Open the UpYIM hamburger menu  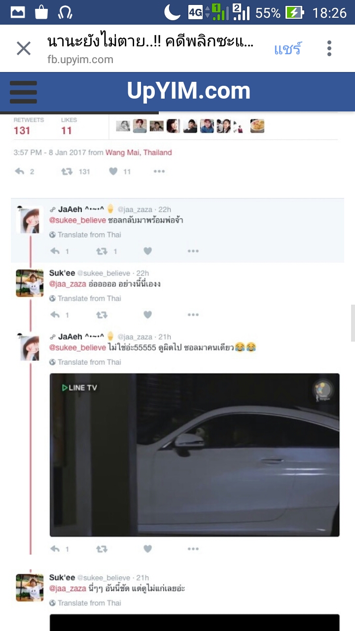23,92
